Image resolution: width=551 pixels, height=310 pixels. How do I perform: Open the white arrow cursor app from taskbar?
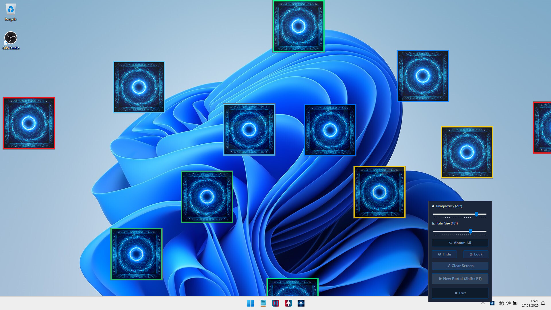tap(288, 303)
